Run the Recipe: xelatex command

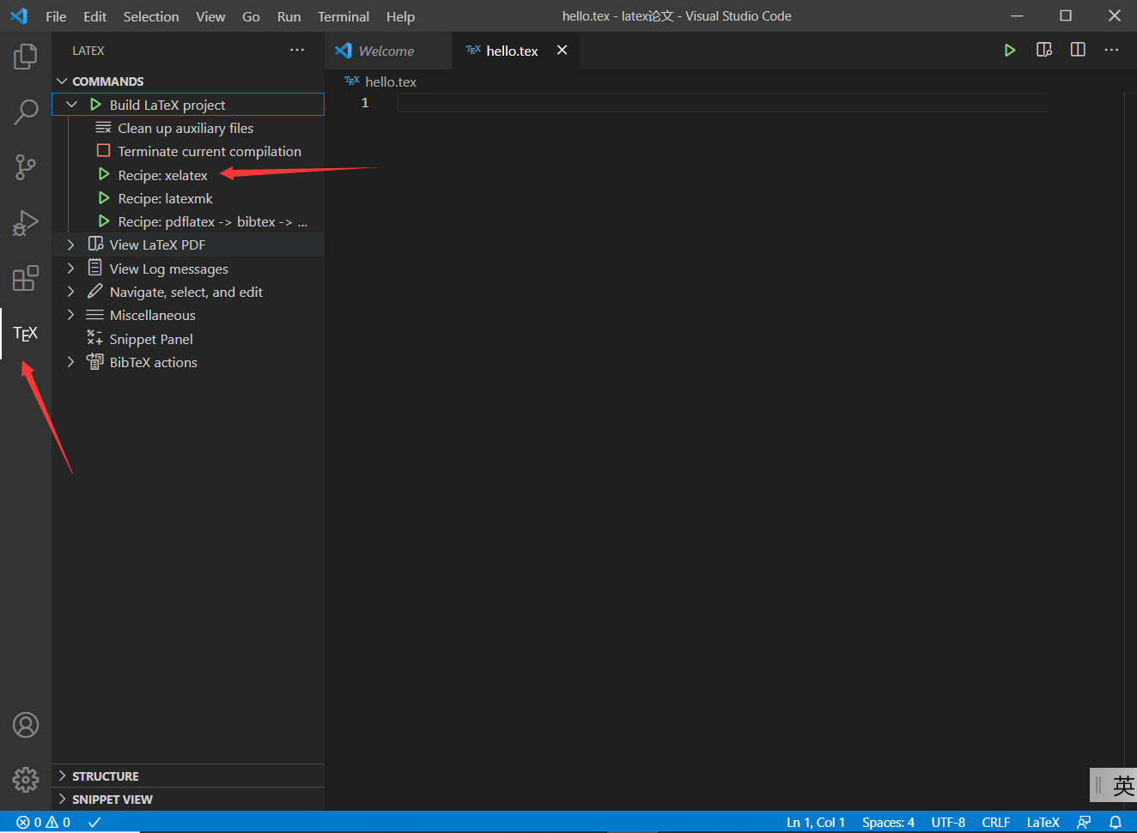click(x=162, y=174)
